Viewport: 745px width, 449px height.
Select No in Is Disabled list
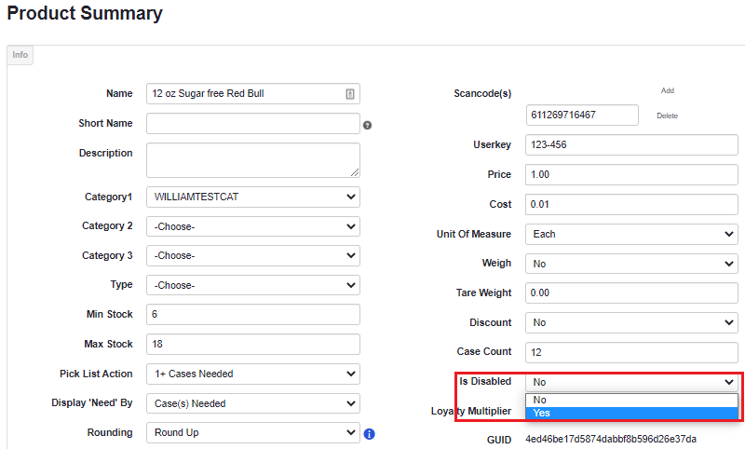pyautogui.click(x=631, y=400)
